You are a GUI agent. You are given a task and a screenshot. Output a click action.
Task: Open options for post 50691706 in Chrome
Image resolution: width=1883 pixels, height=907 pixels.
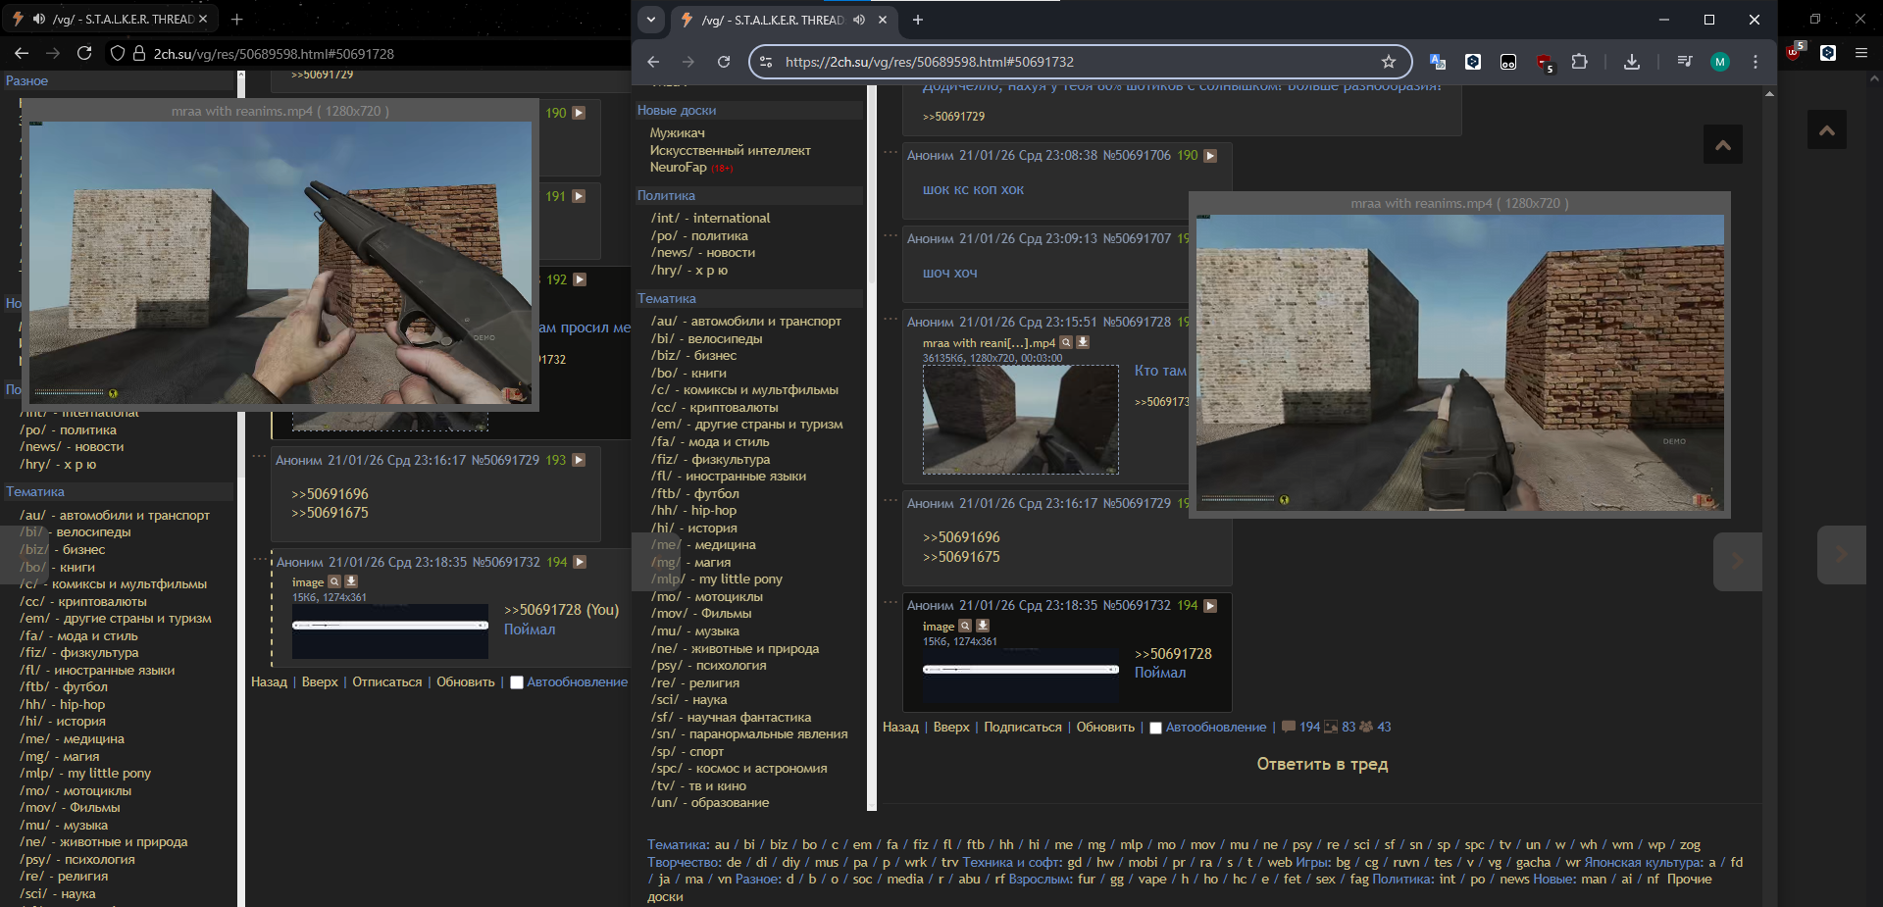891,152
